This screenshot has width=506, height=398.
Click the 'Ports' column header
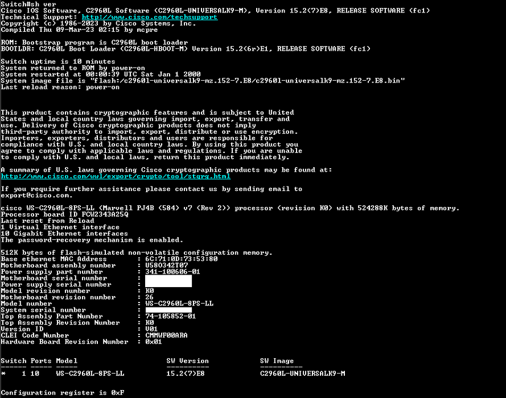pyautogui.click(x=41, y=361)
